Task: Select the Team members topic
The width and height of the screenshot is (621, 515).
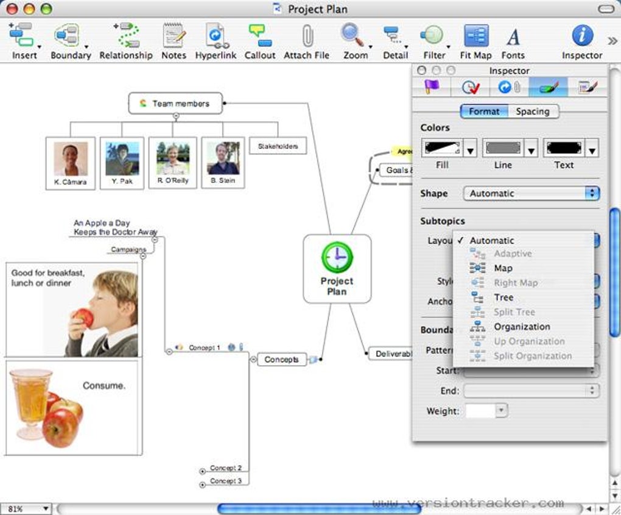Action: [x=175, y=104]
